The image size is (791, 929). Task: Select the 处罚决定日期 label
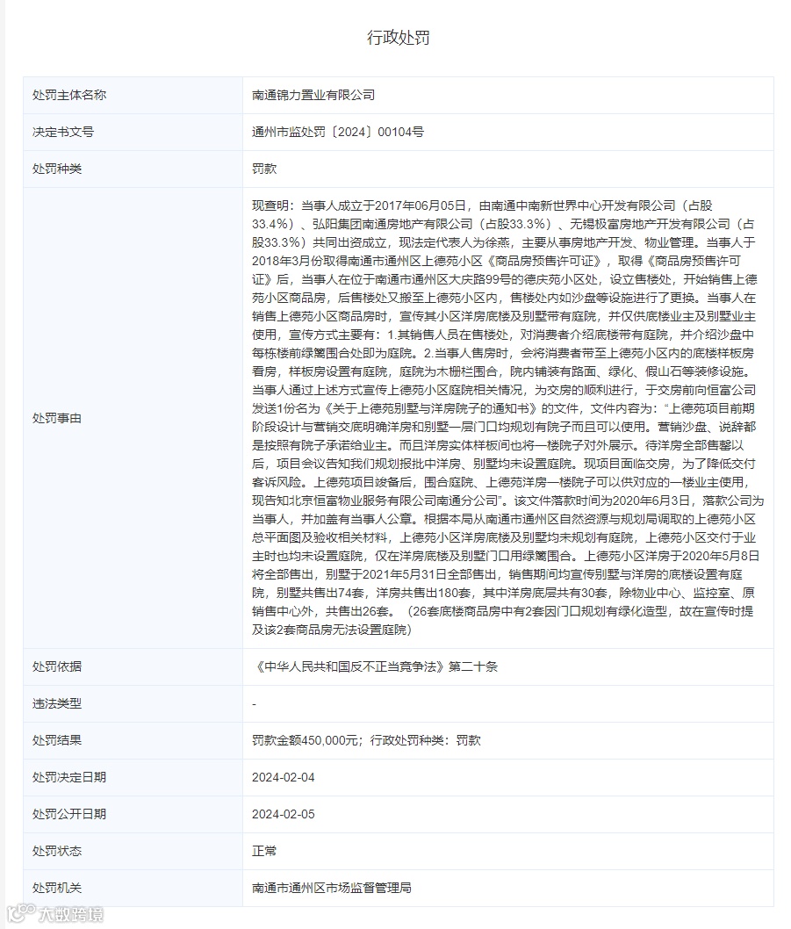[69, 777]
